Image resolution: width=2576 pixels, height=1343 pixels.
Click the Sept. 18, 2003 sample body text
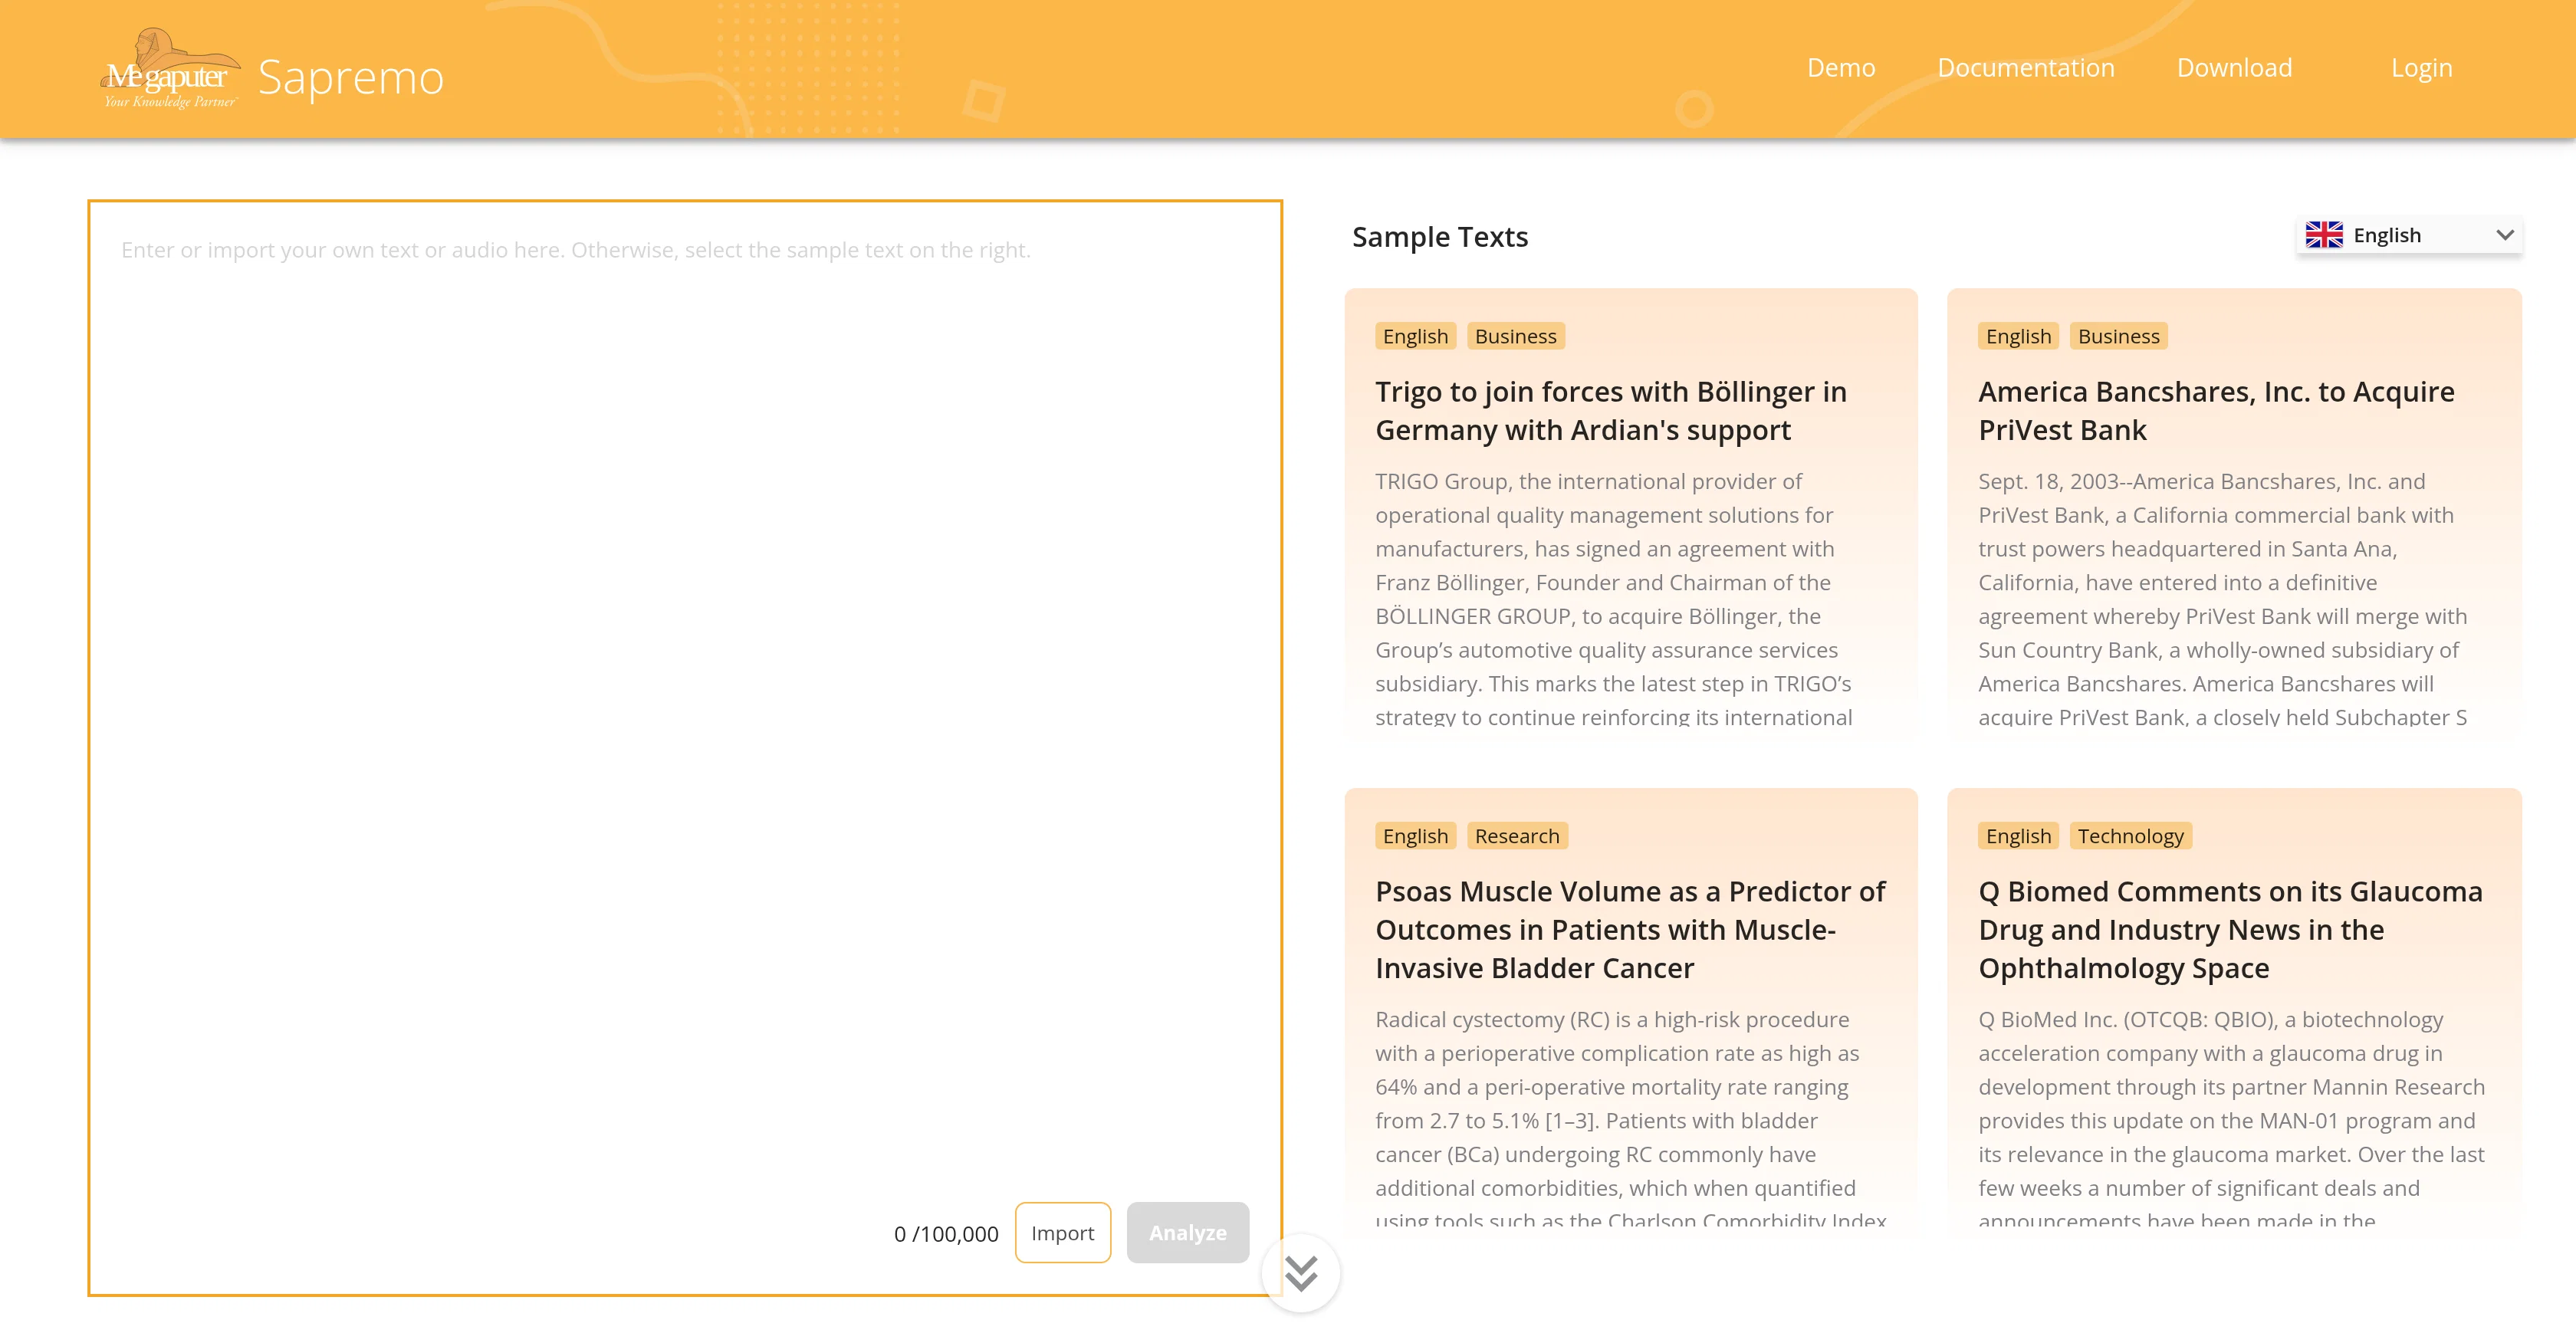click(2223, 598)
